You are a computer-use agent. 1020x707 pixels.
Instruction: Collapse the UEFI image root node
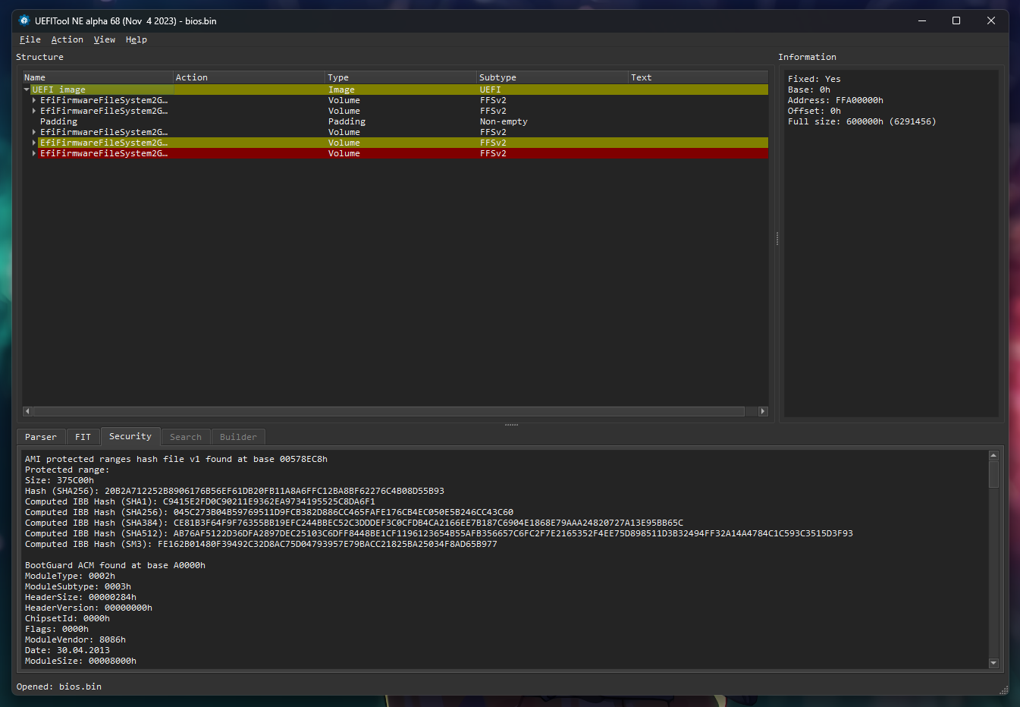tap(27, 90)
